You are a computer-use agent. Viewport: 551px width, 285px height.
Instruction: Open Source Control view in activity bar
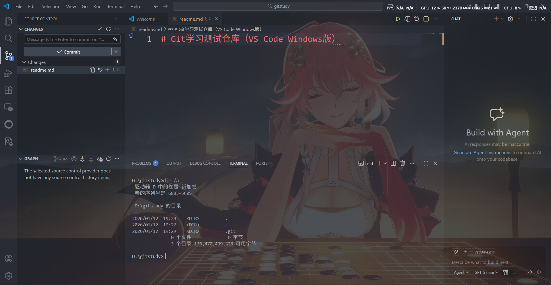coord(9,56)
